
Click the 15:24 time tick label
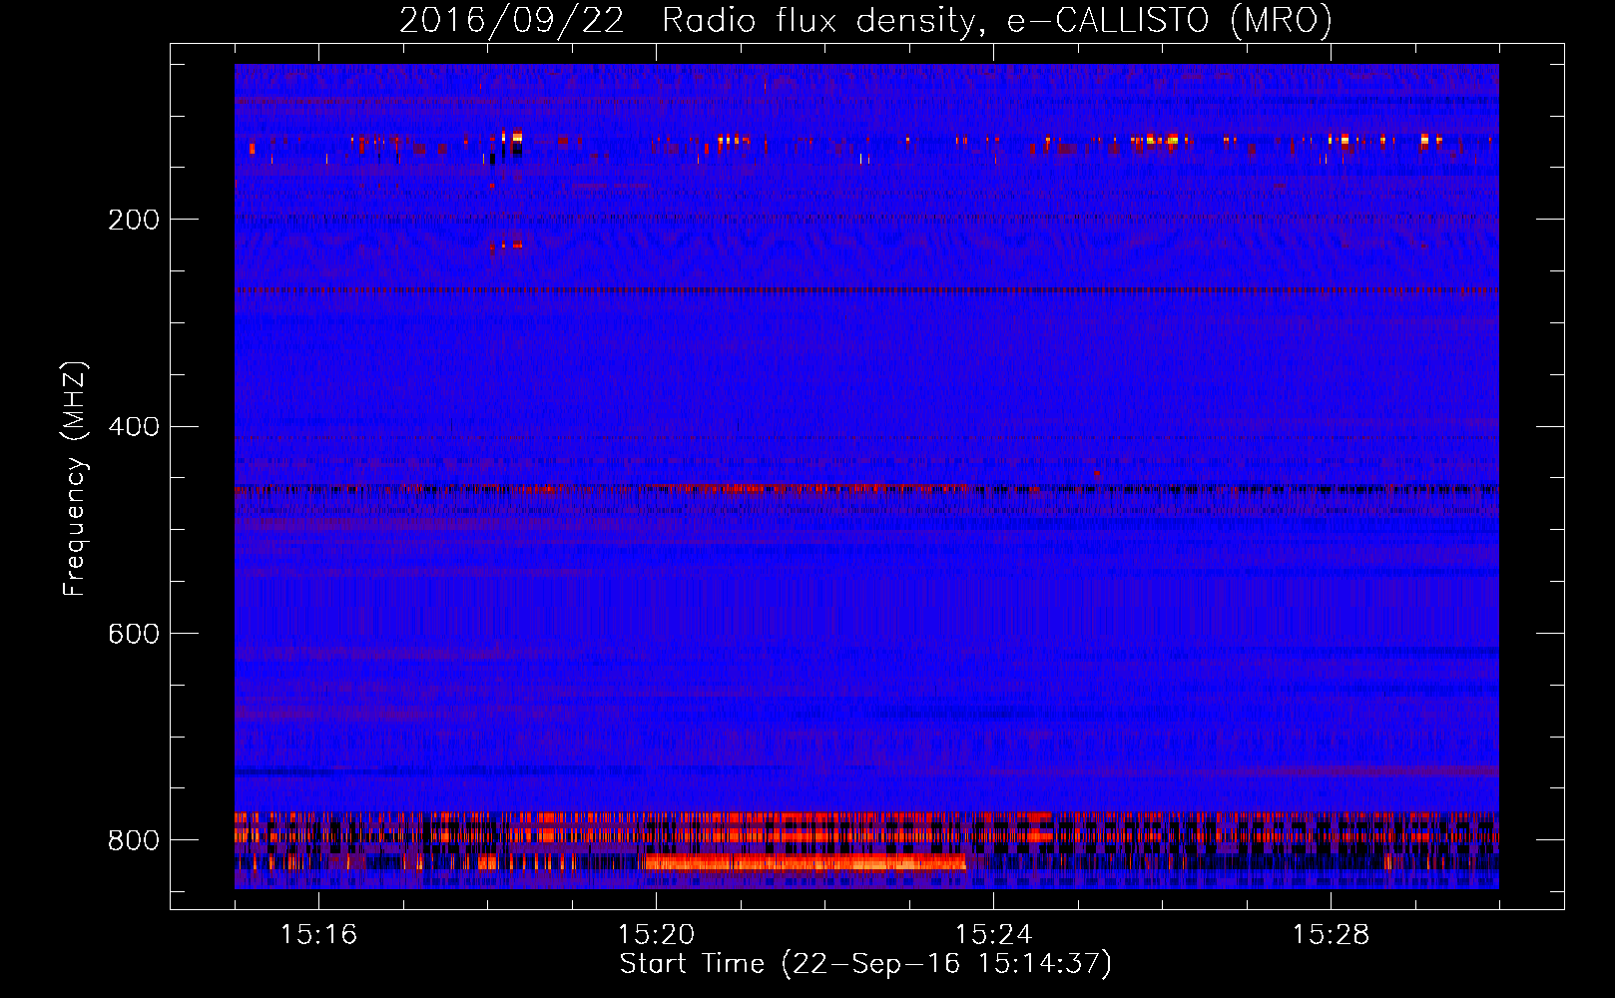(993, 935)
